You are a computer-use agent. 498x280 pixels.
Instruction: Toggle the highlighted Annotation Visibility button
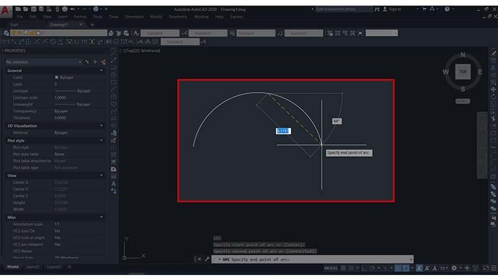[x=419, y=268]
